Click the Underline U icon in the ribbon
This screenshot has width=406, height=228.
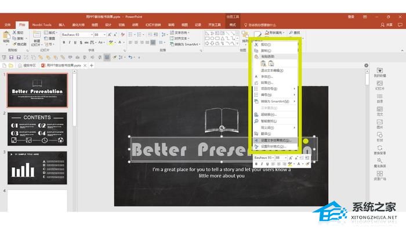75,42
